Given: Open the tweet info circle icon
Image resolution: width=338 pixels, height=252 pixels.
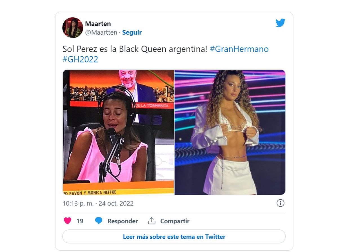Looking at the screenshot, I should pos(280,203).
